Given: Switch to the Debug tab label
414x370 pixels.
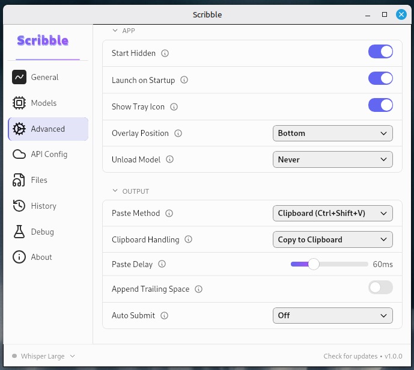Looking at the screenshot, I should pos(43,232).
